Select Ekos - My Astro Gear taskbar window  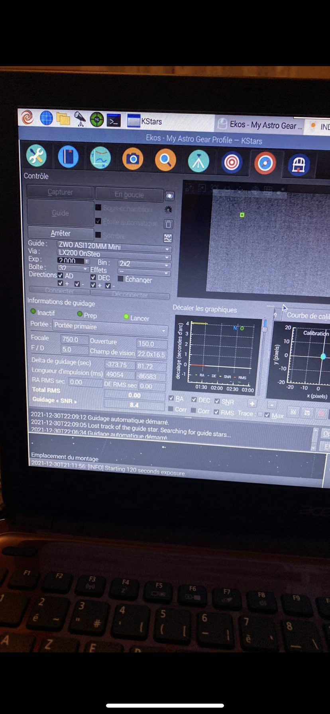259,125
